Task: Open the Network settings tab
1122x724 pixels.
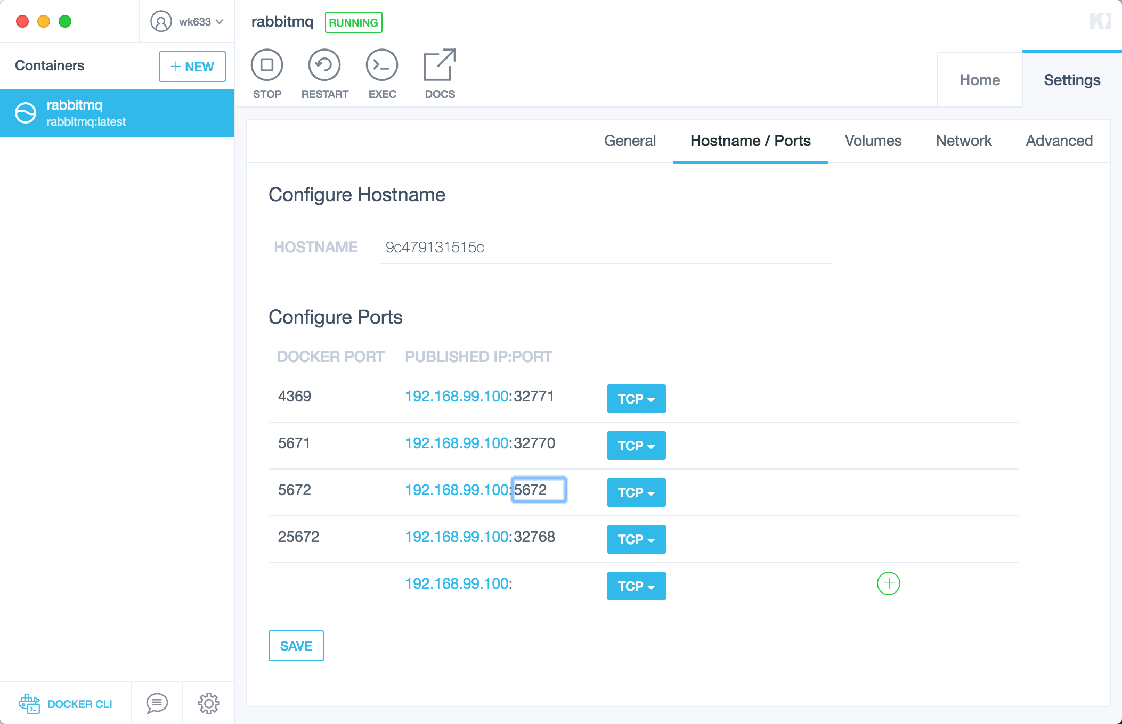Action: 964,141
